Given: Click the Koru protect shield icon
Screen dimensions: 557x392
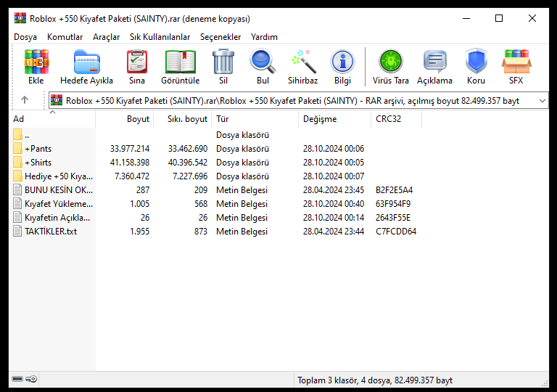Looking at the screenshot, I should click(x=476, y=62).
